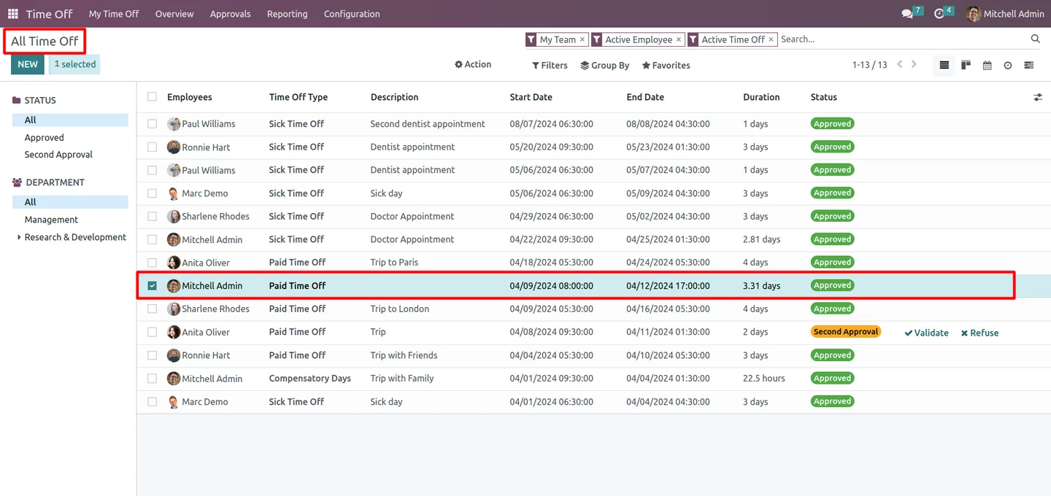The image size is (1051, 496).
Task: Check the Anita Oliver Trip row checkbox
Action: click(x=152, y=332)
